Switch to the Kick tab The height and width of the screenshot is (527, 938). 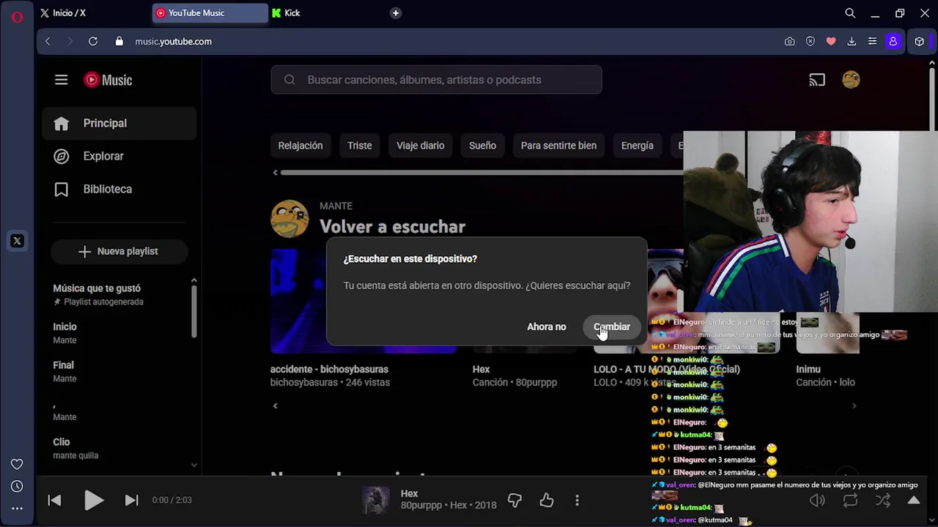tap(326, 13)
